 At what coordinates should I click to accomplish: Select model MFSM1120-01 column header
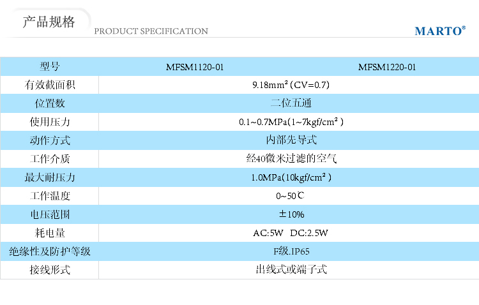[195, 66]
